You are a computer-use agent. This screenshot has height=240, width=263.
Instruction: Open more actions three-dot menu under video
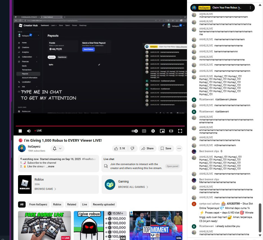(x=179, y=148)
